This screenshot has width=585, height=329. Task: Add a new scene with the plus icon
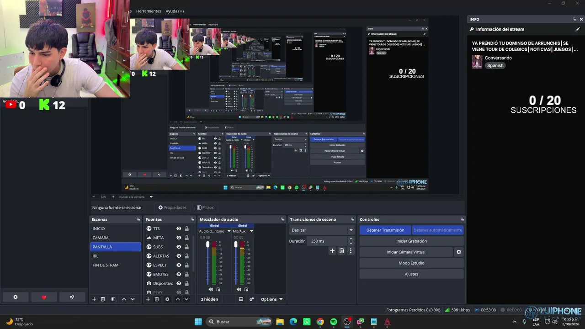[94, 299]
